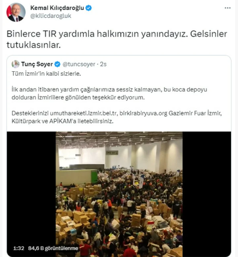Click the Kemal Kılıçdaroğlu display name

57,8
